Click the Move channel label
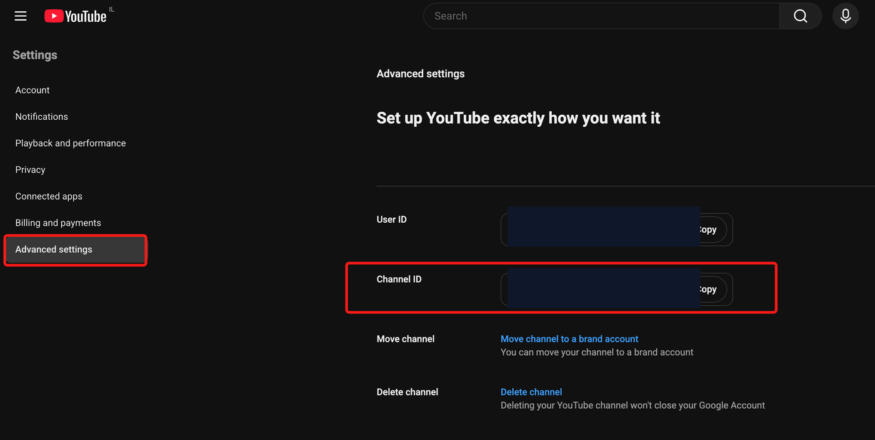875x440 pixels. (406, 339)
